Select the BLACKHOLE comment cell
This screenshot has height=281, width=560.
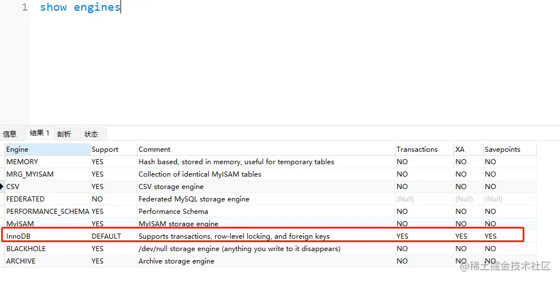coord(239,249)
